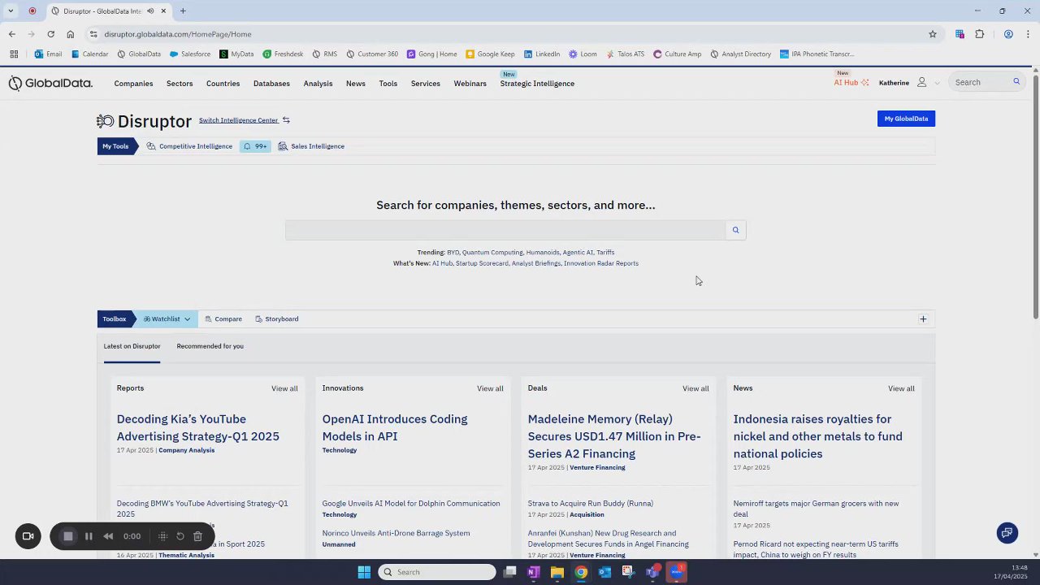This screenshot has height=585, width=1040.
Task: Rewind the screen recording
Action: [x=108, y=536]
